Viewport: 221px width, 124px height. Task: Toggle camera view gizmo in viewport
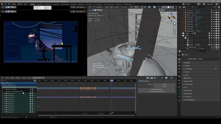tap(174, 31)
